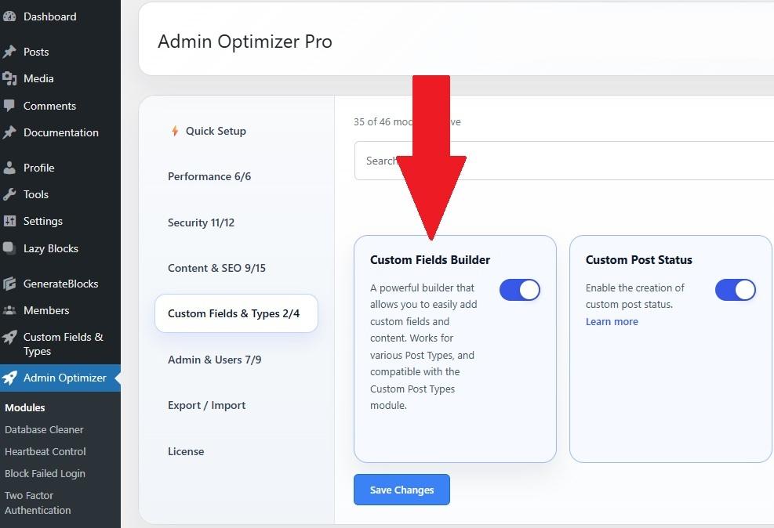
Task: Click the Quick Setup lightning bolt icon
Action: [x=175, y=131]
